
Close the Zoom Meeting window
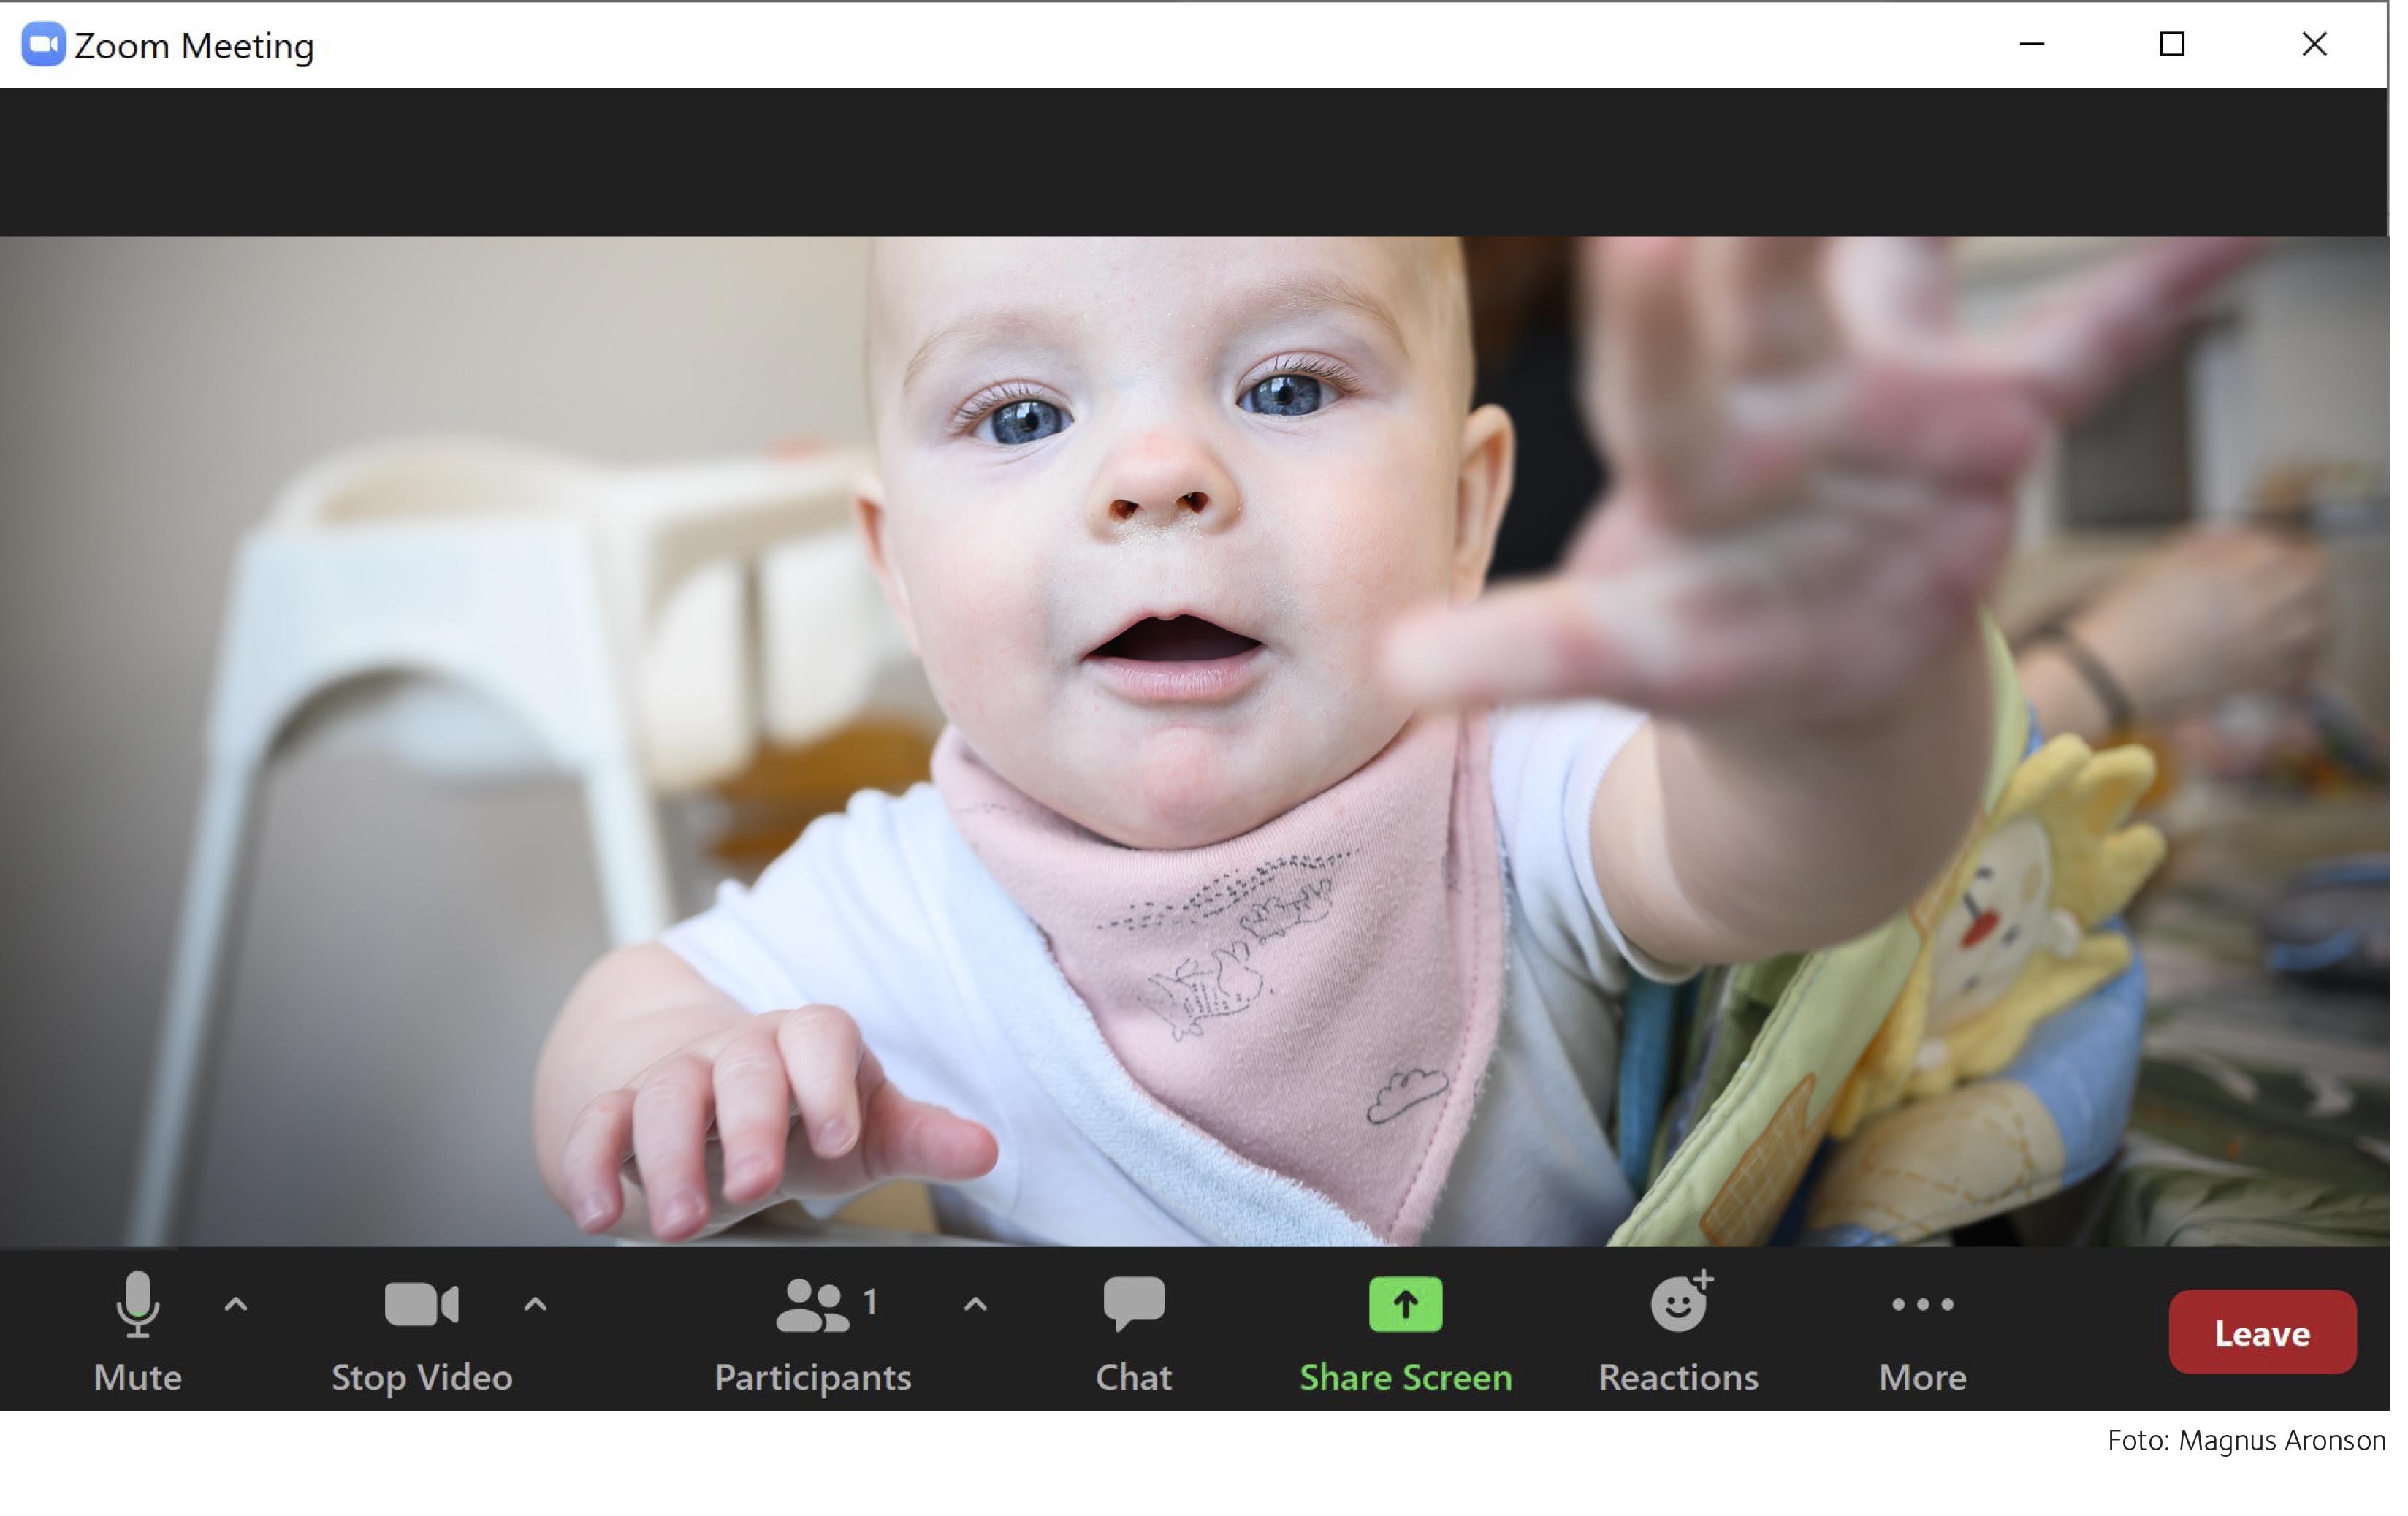tap(2315, 44)
